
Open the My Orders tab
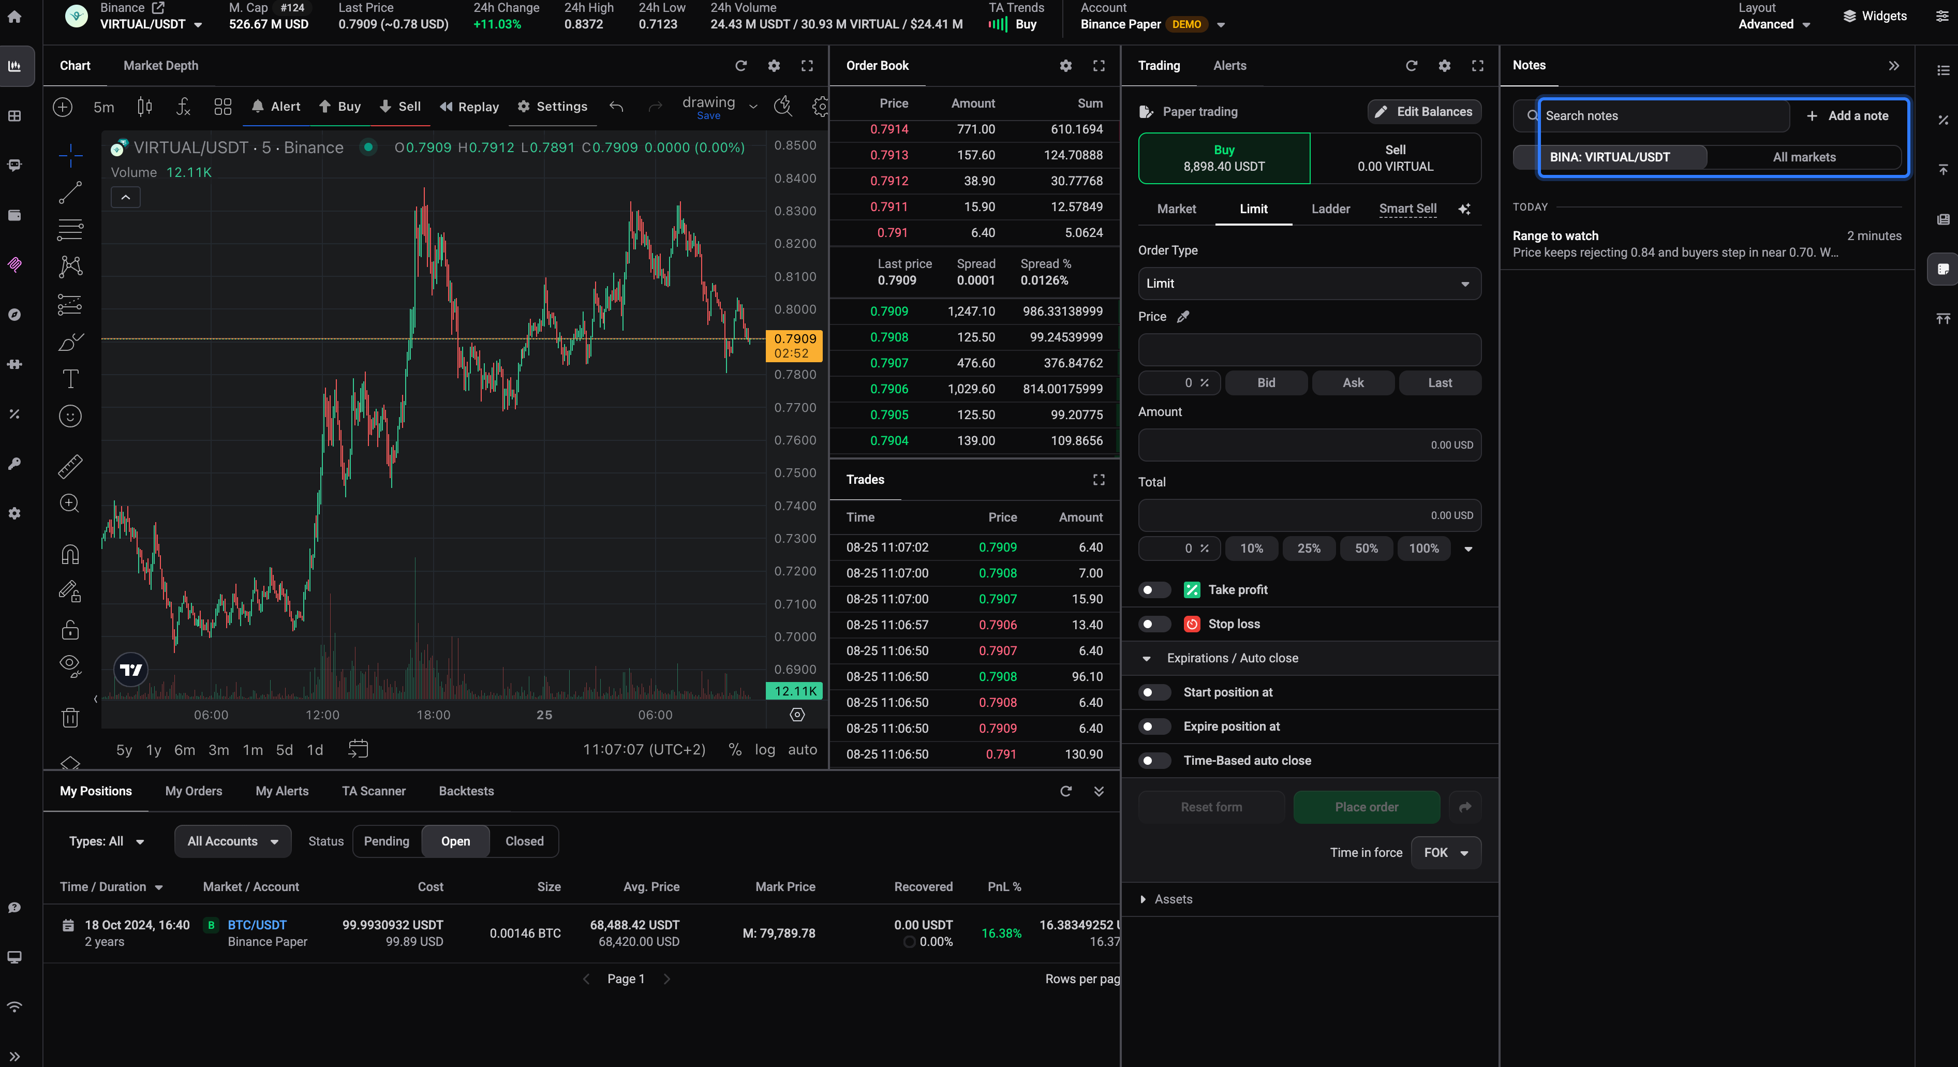tap(193, 791)
